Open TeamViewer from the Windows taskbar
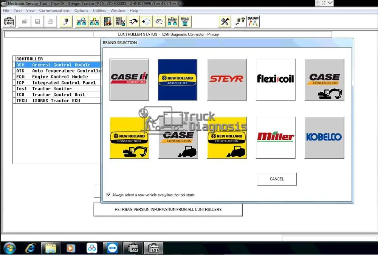 112,248
